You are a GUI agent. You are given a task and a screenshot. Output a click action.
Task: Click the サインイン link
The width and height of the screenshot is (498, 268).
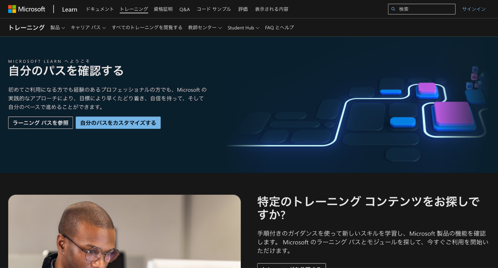pos(474,9)
